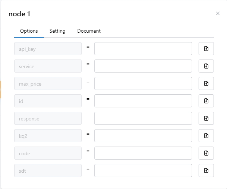Viewport: 227px width, 189px height.
Task: Switch to the Setting tab
Action: pos(58,31)
